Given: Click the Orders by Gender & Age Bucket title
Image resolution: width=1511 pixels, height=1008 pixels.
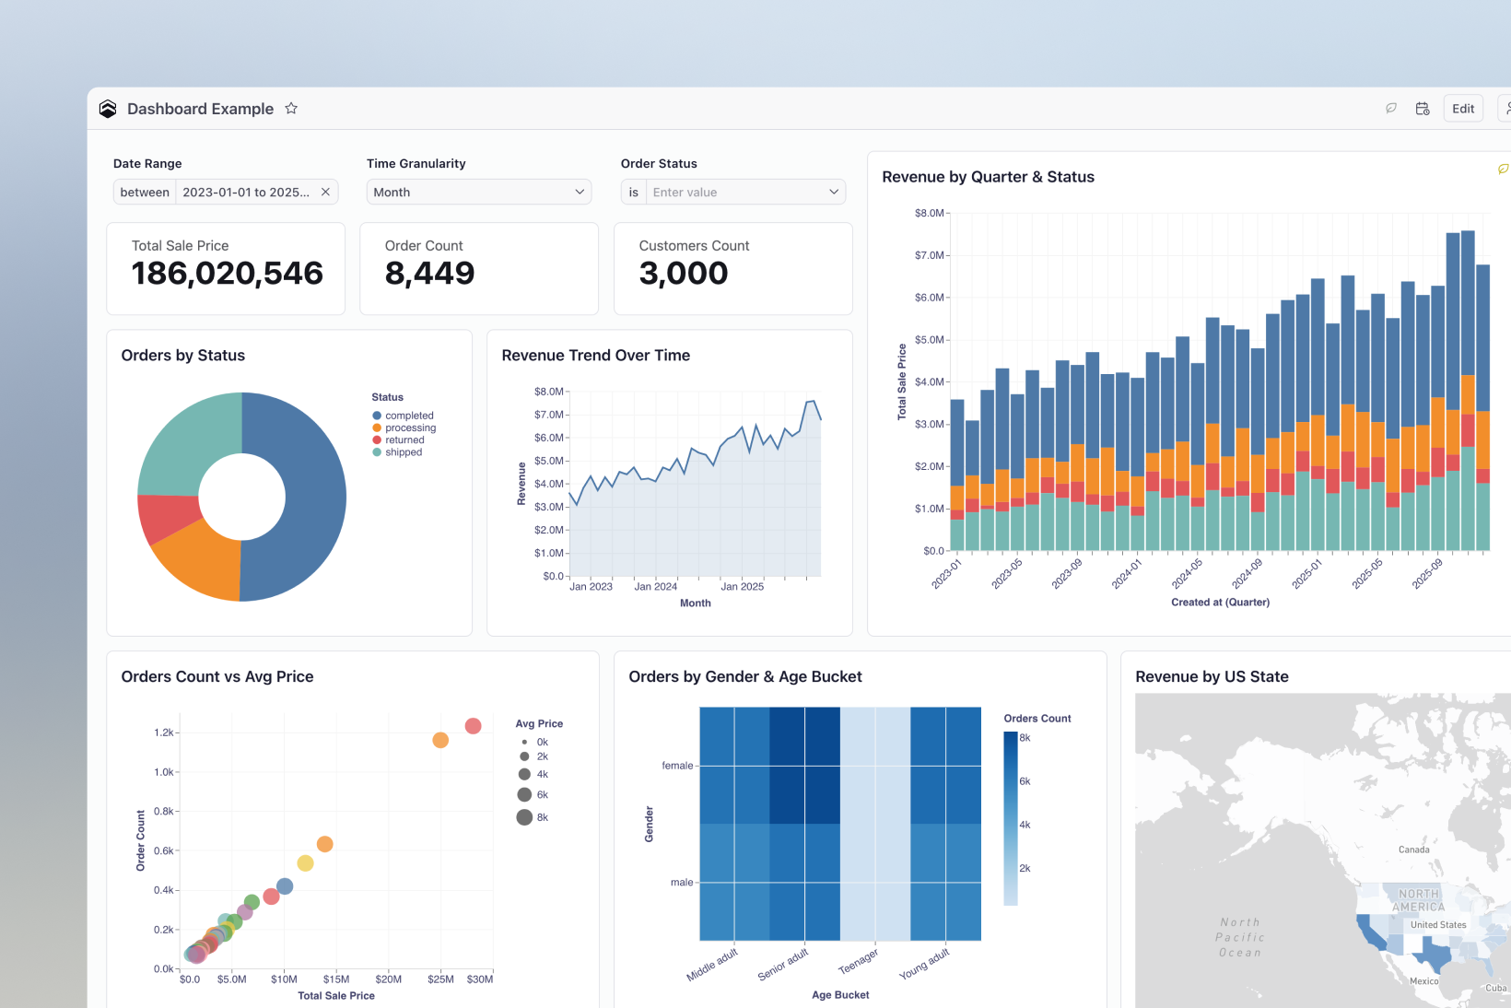Looking at the screenshot, I should [745, 676].
